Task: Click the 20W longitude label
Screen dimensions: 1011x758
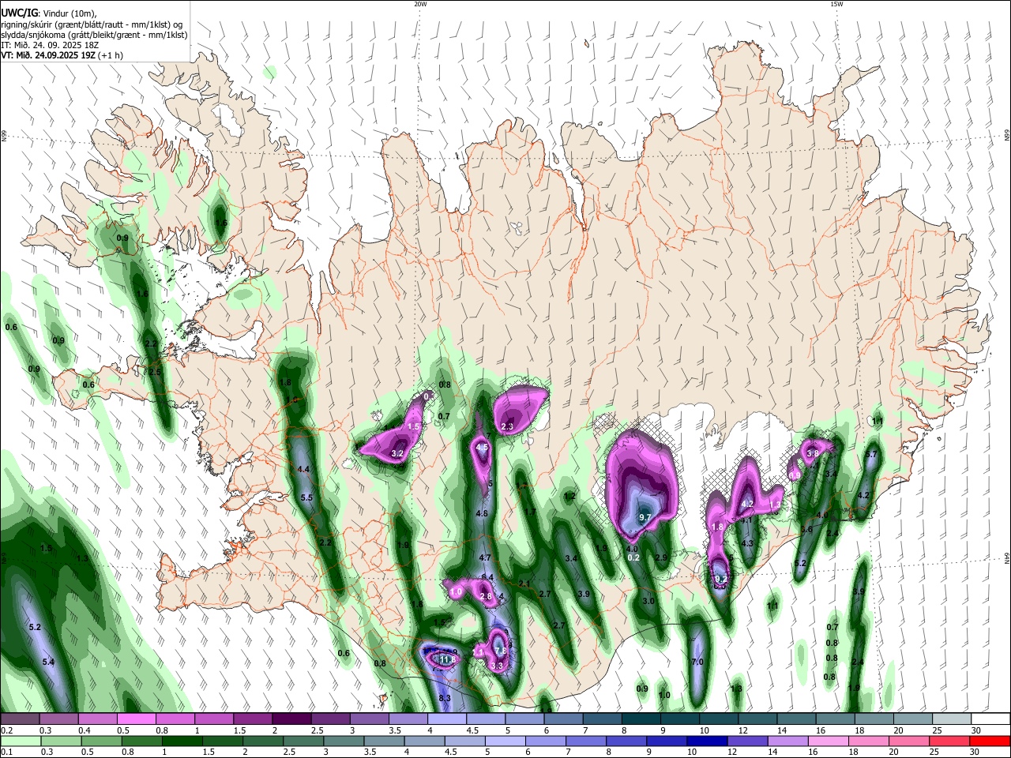Action: [421, 4]
